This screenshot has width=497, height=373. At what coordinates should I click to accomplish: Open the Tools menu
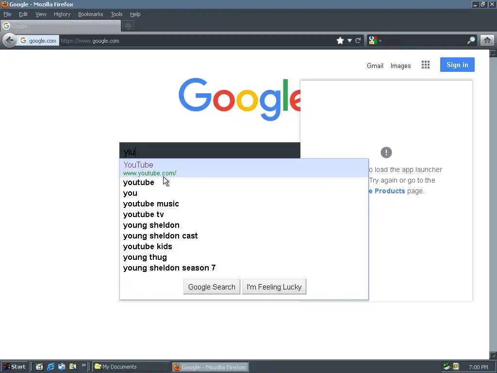pyautogui.click(x=116, y=14)
